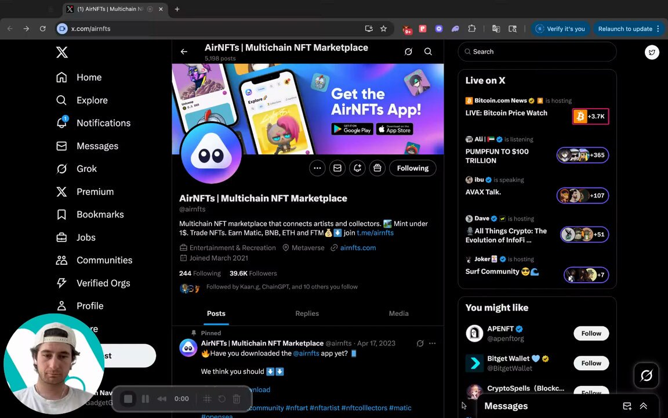Pause the screen recording

(146, 399)
